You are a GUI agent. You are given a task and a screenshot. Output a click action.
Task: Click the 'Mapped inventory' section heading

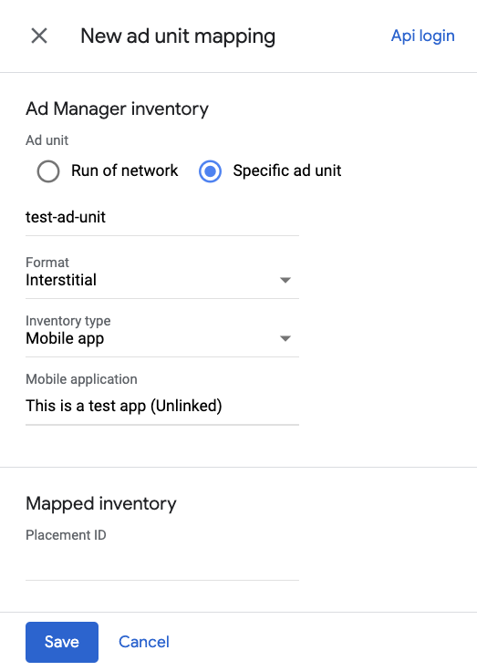101,503
